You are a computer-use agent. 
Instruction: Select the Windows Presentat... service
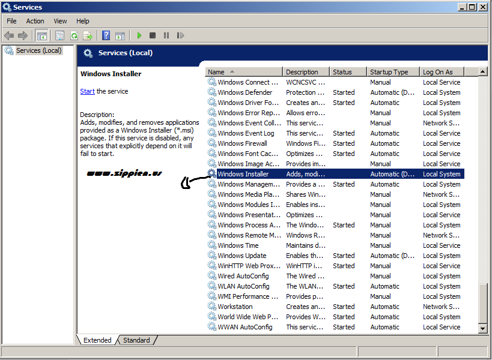[x=335, y=215]
